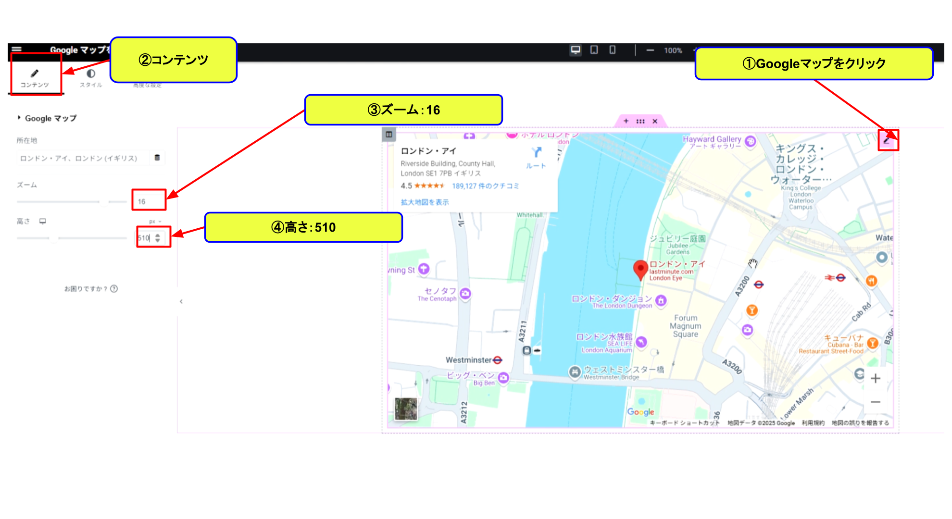The image size is (952, 519).
Task: Click the Hayward Gallery marker icon
Action: tap(751, 141)
